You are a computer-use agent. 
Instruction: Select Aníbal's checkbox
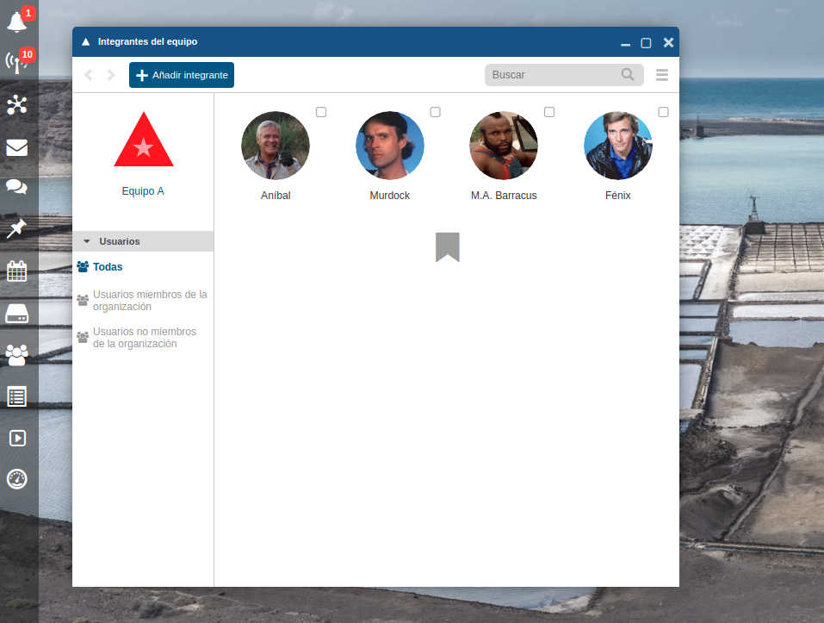click(x=321, y=112)
